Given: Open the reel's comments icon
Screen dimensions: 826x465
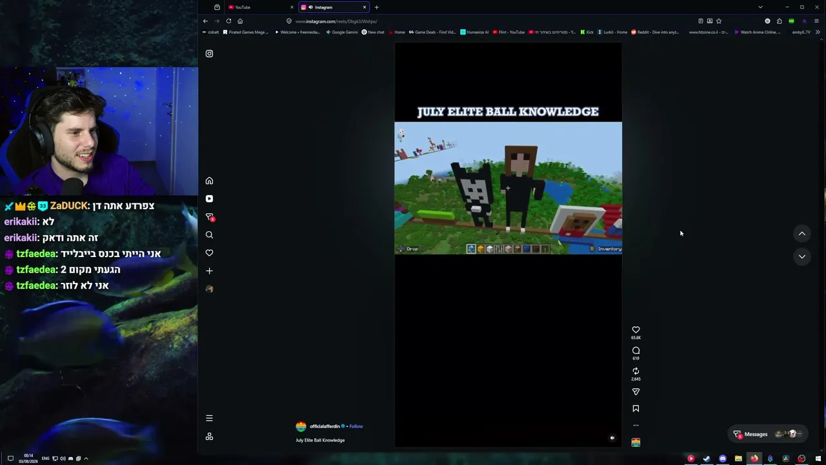Looking at the screenshot, I should coord(636,351).
